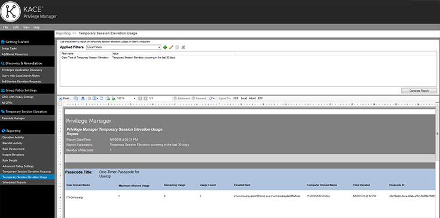
Task: Open the Help menu
Action: point(36,28)
